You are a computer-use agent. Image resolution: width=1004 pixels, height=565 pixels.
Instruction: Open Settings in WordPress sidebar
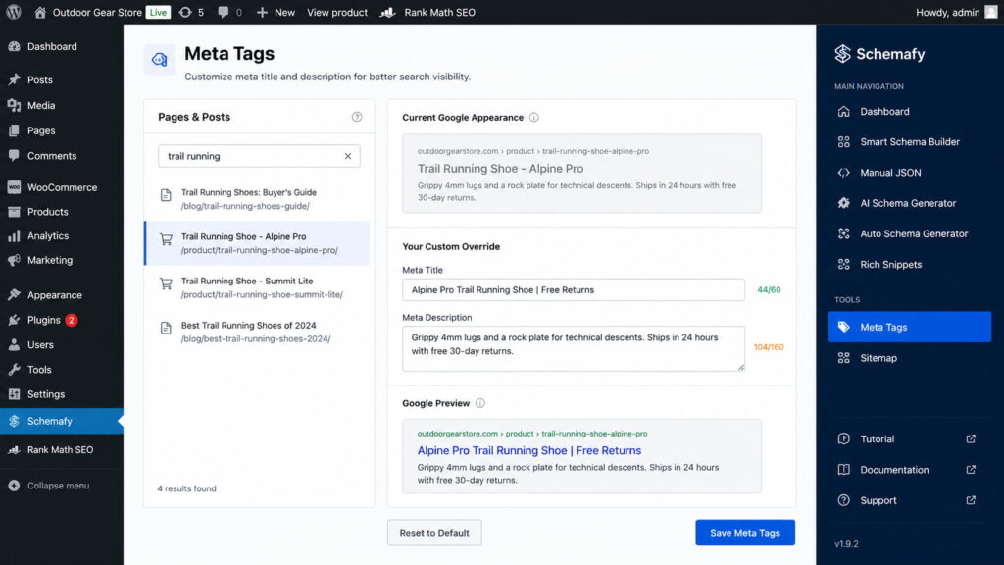pos(62,394)
